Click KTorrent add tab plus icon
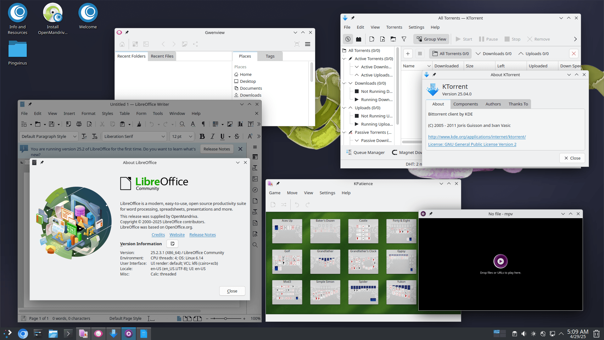The height and width of the screenshot is (340, 604). click(408, 54)
